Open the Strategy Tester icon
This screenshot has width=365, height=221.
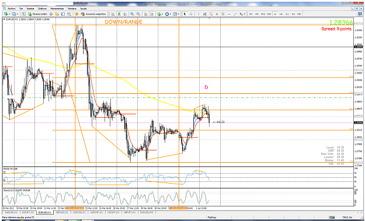[x=69, y=14]
